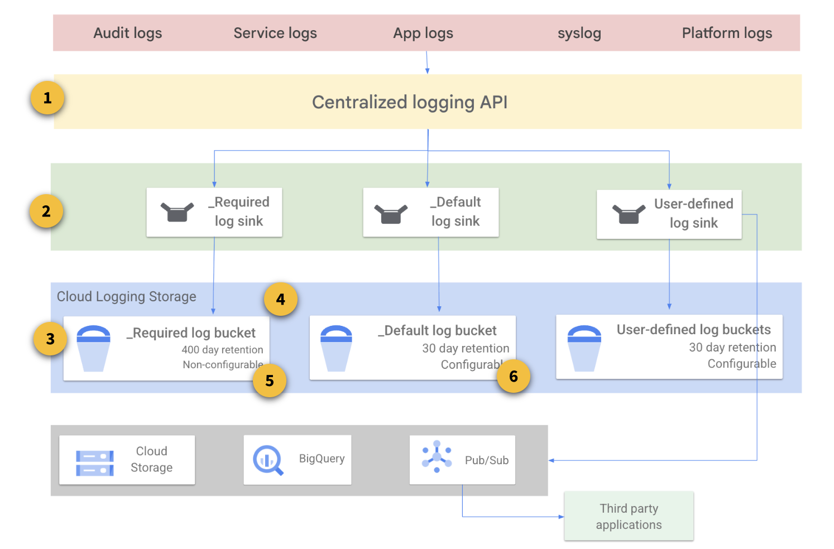The image size is (834, 549).
Task: Click the User-defined log sink icon
Action: pos(629,214)
